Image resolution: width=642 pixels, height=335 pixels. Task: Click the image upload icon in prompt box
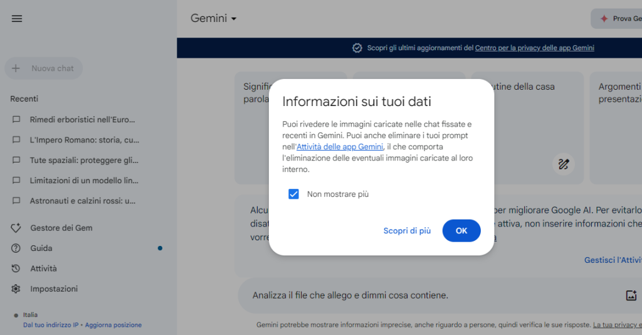(x=631, y=295)
